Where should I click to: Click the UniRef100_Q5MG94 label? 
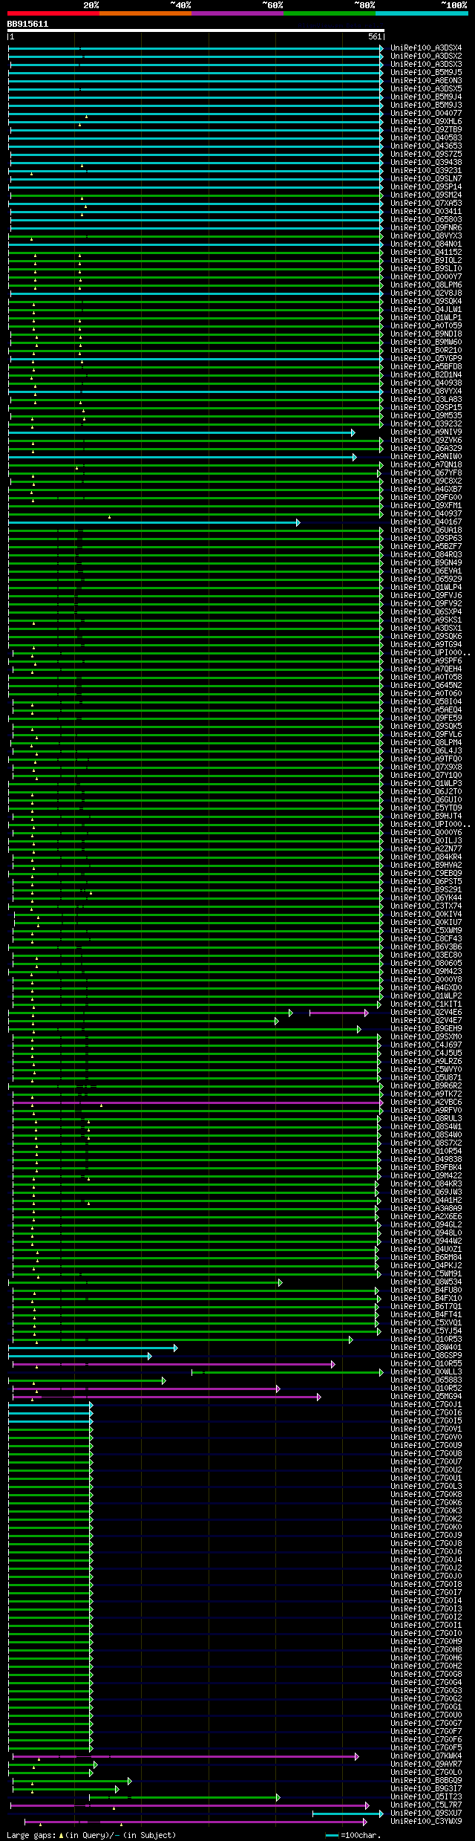click(x=426, y=1396)
